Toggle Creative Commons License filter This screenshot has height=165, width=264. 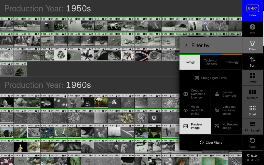tap(195, 94)
